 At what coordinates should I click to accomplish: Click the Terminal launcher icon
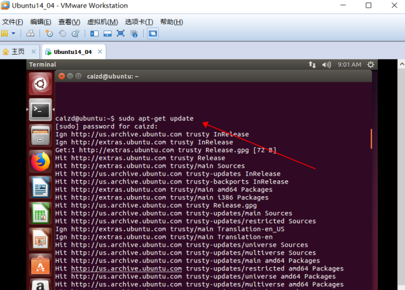tap(40, 110)
